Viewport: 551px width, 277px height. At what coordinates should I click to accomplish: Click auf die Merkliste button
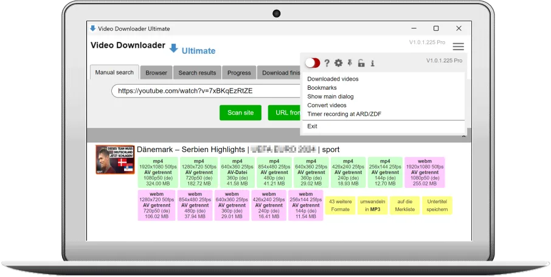tap(405, 205)
